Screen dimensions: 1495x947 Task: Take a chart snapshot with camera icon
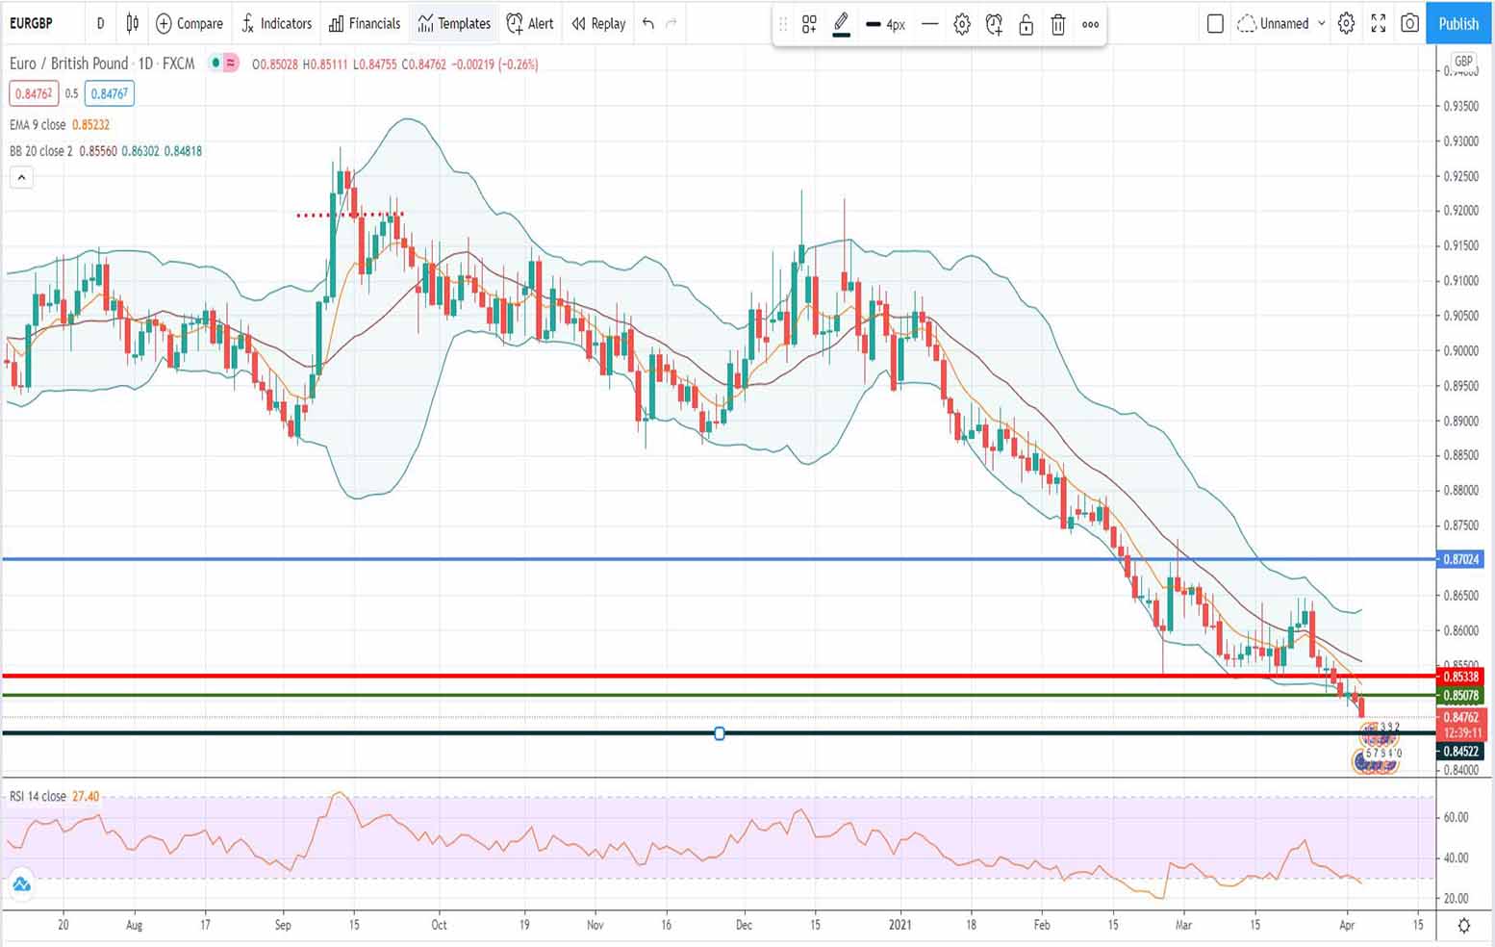(x=1409, y=23)
